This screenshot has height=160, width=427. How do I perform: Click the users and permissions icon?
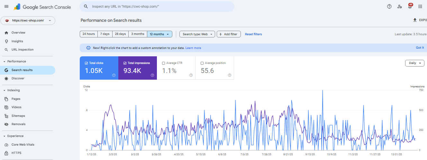click(x=399, y=6)
